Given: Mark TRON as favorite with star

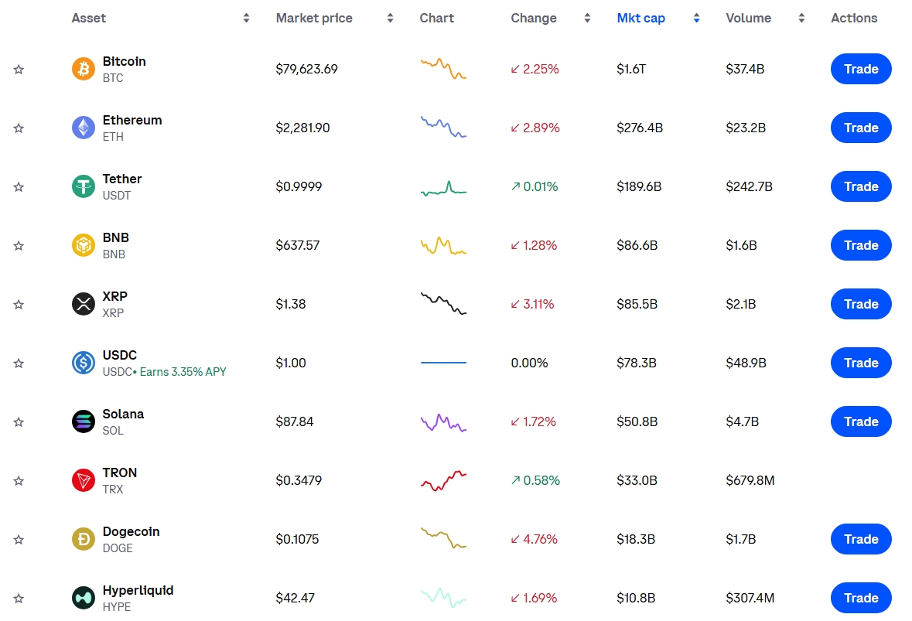Looking at the screenshot, I should coord(19,481).
